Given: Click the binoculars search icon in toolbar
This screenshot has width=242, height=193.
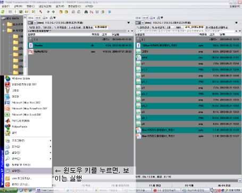Looking at the screenshot, I should point(86,12).
